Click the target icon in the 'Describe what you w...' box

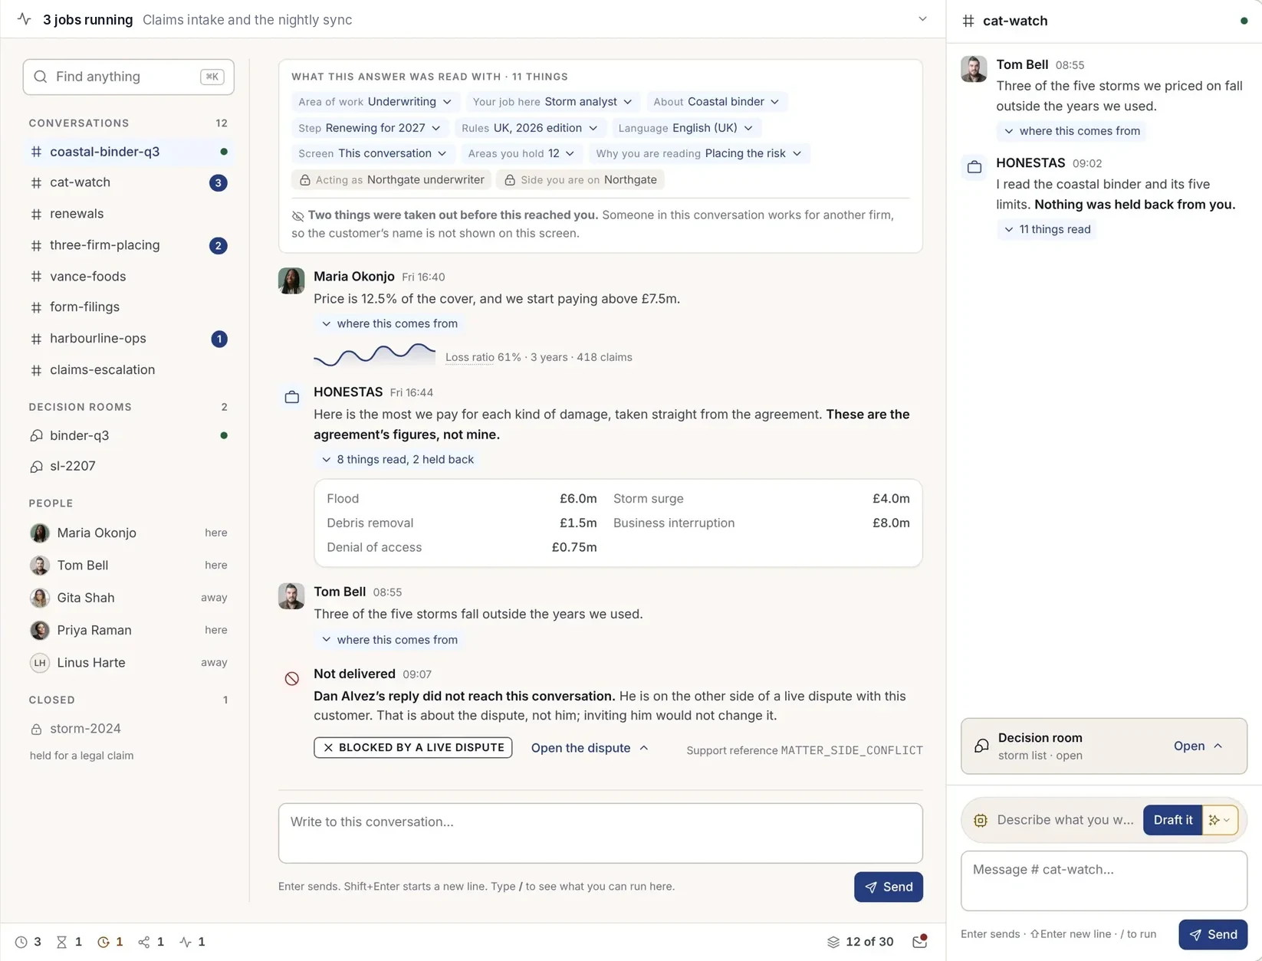click(981, 820)
